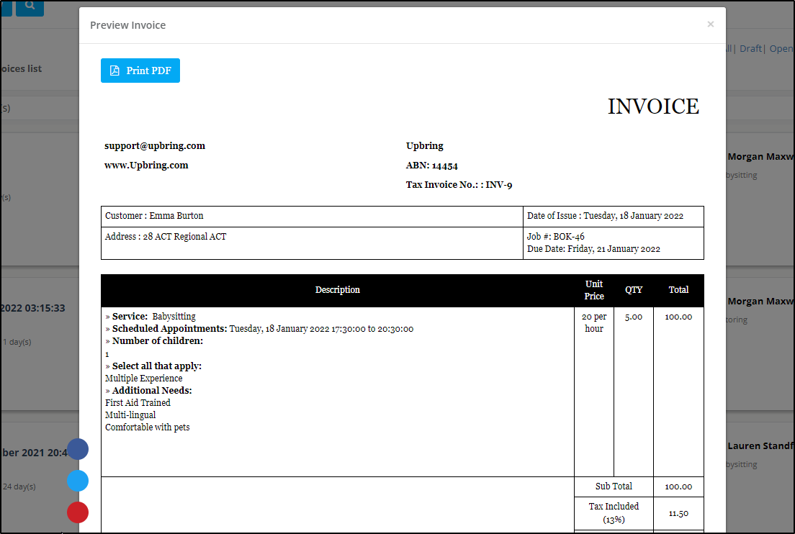This screenshot has width=795, height=534.
Task: Click the Print PDF button
Action: (x=140, y=71)
